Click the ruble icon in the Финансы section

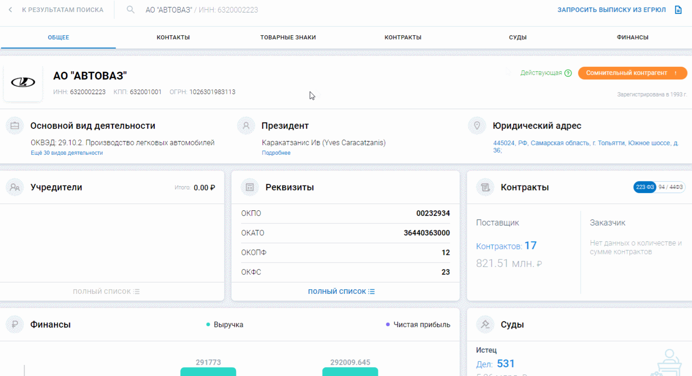[15, 325]
